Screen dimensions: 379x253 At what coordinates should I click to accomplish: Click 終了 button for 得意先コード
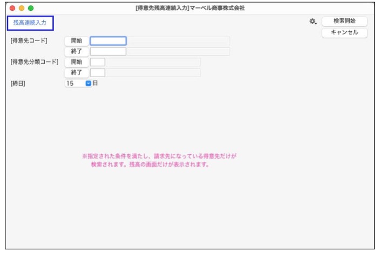(76, 52)
